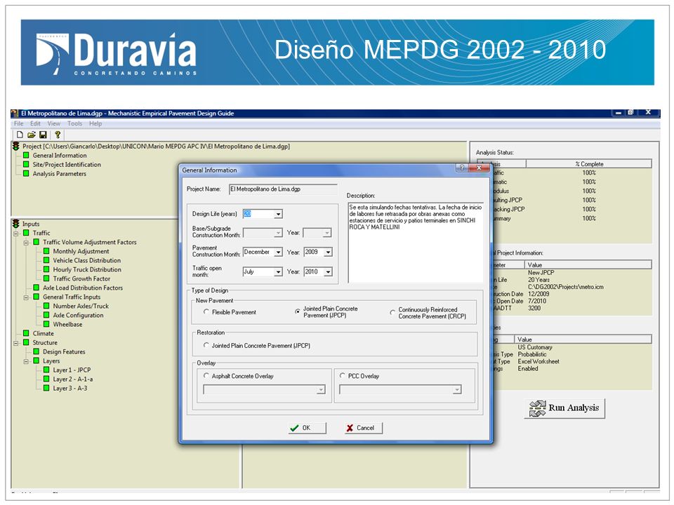
Task: Open the Edit menu
Action: pyautogui.click(x=35, y=123)
